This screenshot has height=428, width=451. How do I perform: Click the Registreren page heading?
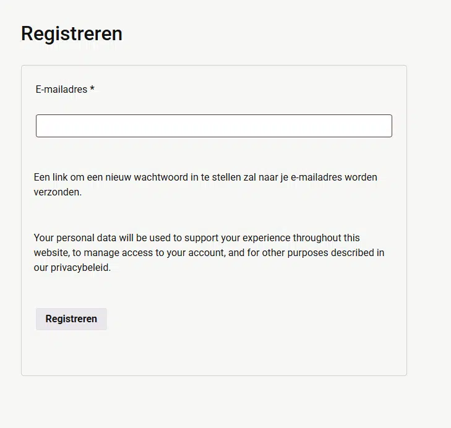click(72, 33)
